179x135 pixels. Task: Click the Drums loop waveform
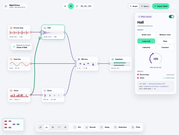click(x=19, y=33)
